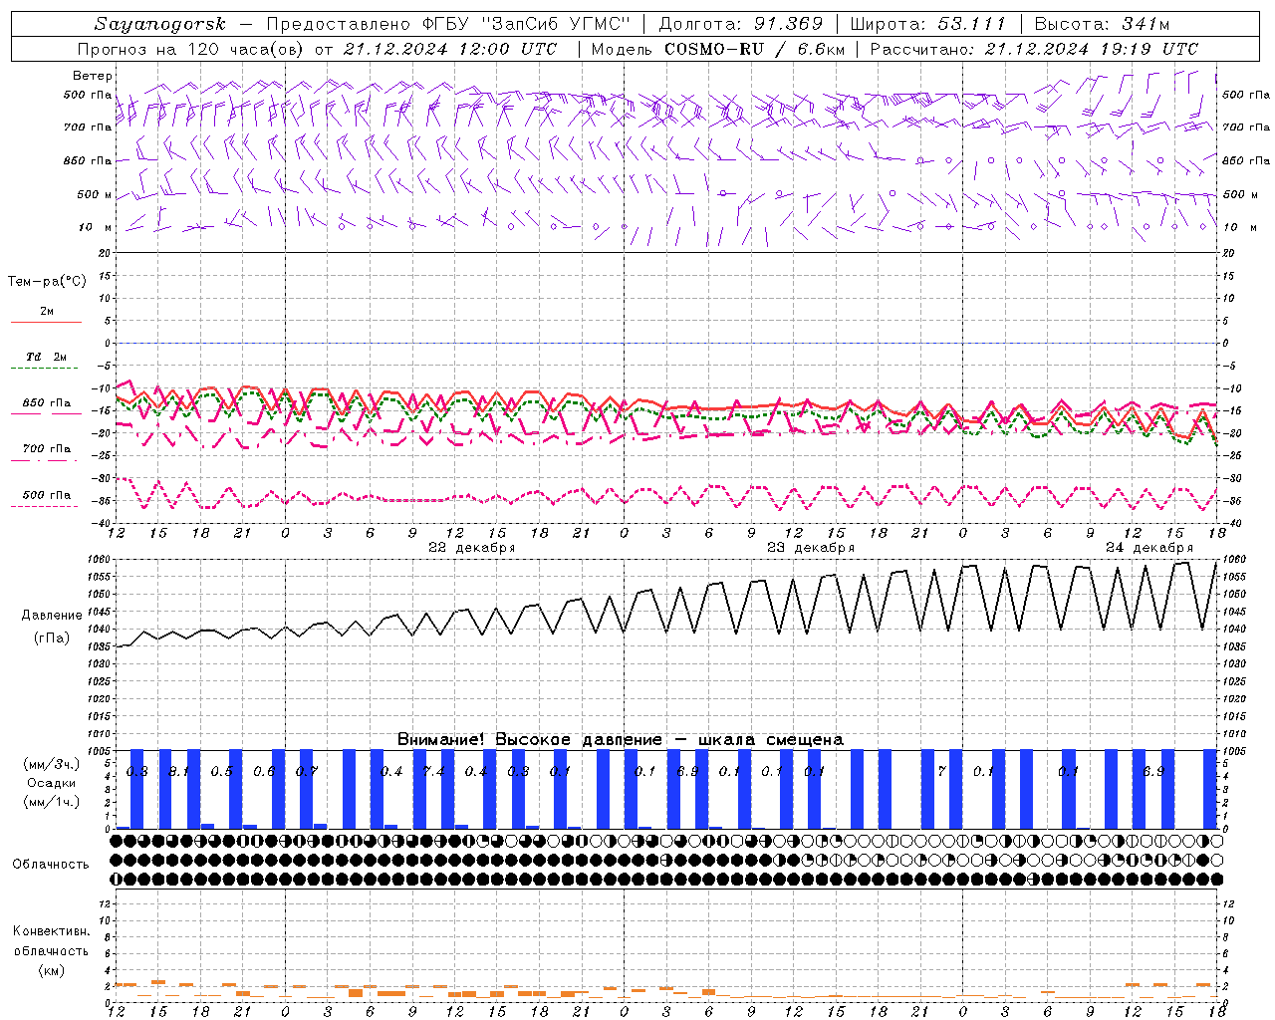Click the left '-40' temperature axis label

coord(103,523)
